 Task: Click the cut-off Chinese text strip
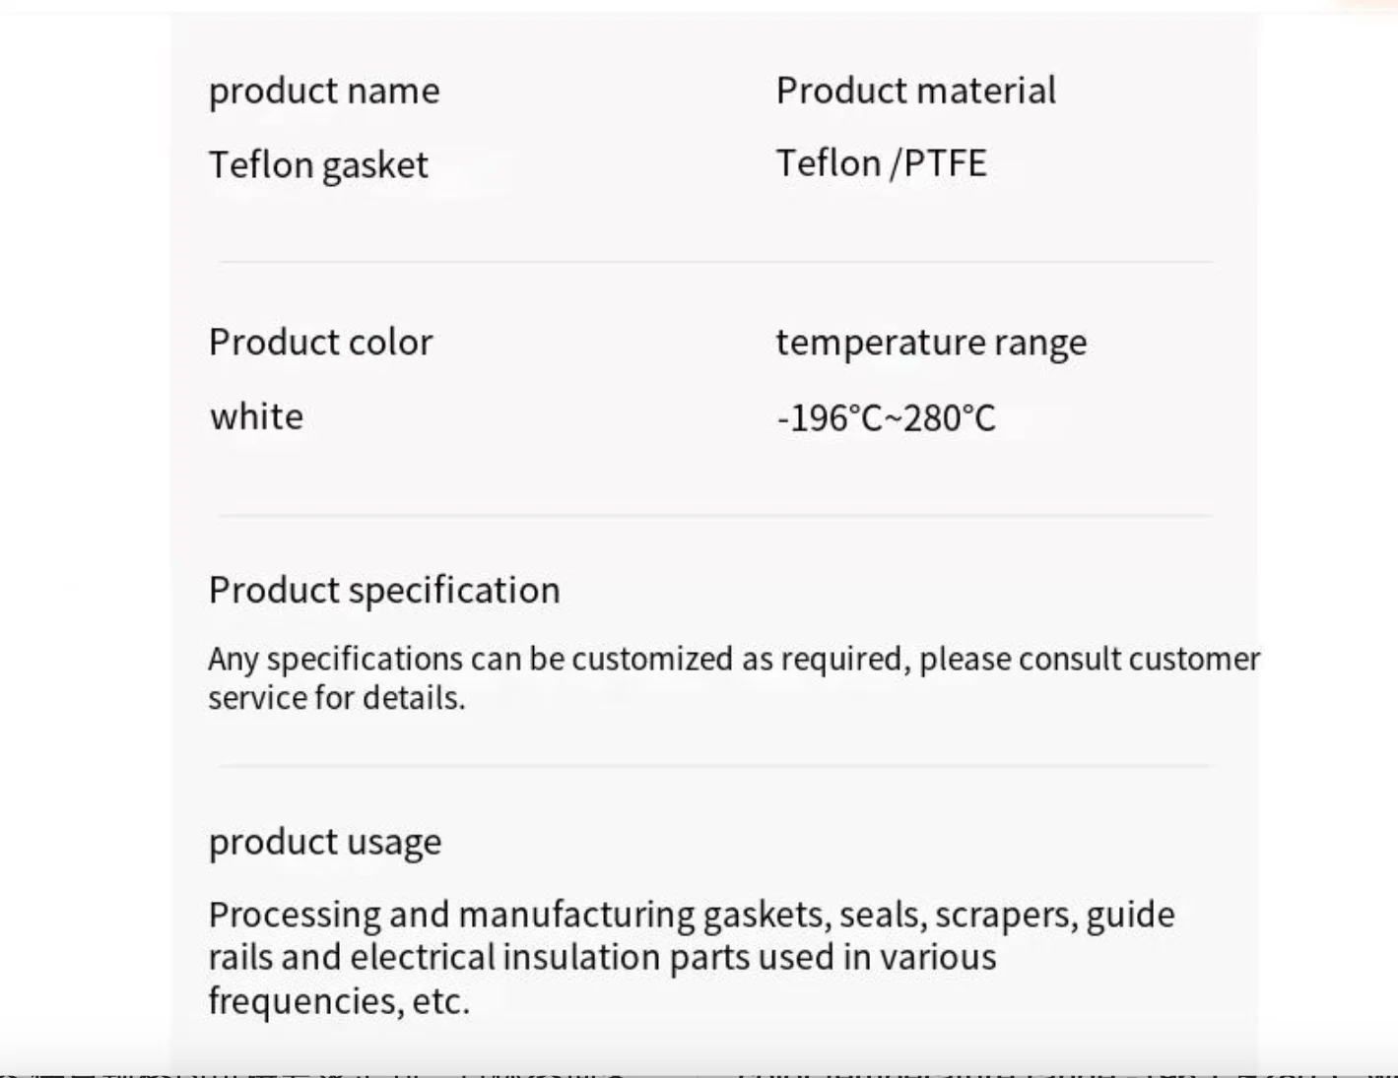(x=699, y=1071)
